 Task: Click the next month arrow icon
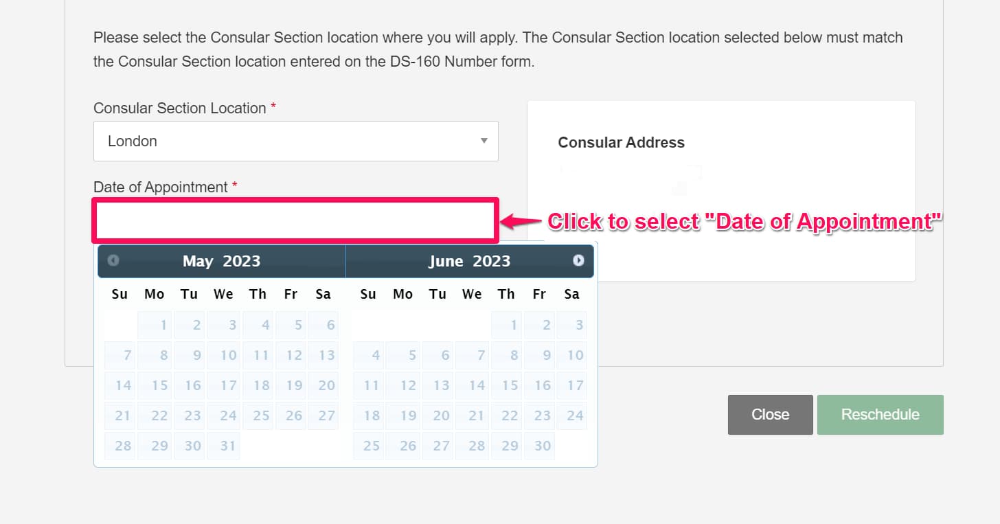click(578, 261)
